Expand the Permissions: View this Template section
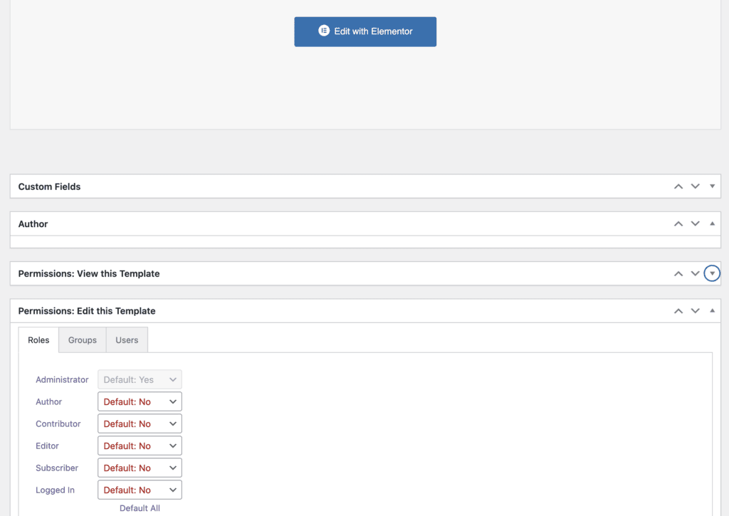The height and width of the screenshot is (516, 729). coord(711,273)
